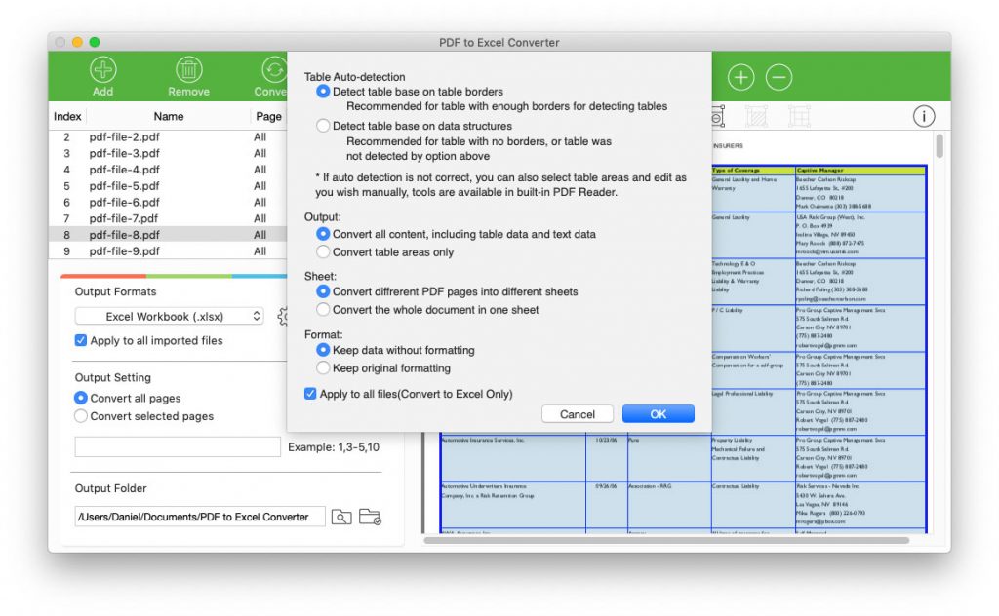The image size is (999, 616).
Task: Click the hatched table area tool icon
Action: (756, 116)
